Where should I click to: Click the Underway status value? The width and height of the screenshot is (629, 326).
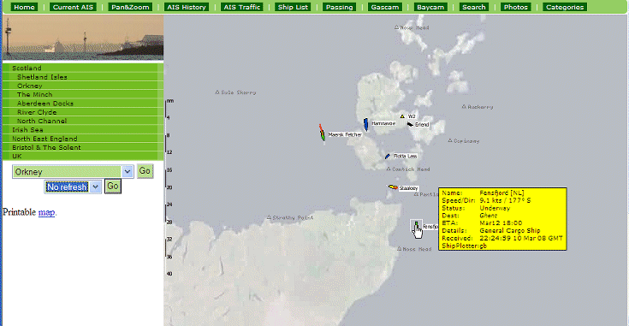[x=495, y=208]
